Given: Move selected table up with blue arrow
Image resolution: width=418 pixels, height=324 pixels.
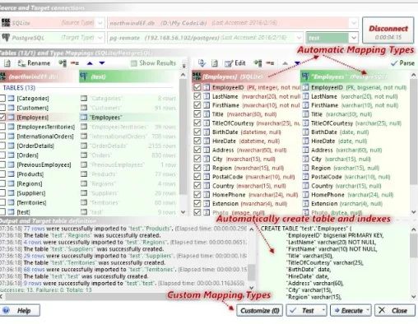Looking at the screenshot, I should click(90, 63).
